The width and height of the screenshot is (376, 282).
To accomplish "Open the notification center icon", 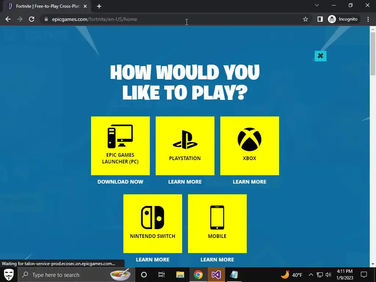I will click(x=364, y=275).
